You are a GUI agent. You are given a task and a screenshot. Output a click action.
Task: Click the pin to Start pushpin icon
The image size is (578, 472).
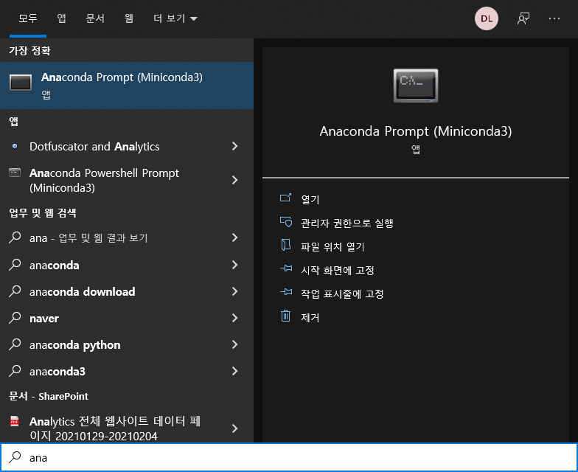(286, 268)
